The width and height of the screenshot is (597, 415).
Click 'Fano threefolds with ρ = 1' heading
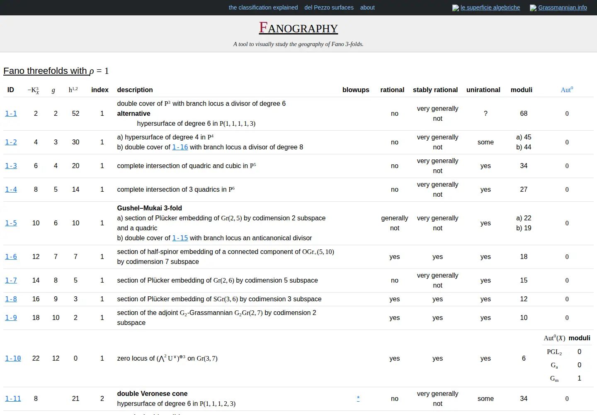pos(56,71)
